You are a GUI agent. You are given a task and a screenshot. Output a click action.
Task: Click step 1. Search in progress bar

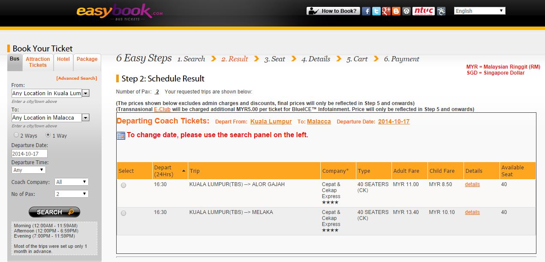click(191, 59)
